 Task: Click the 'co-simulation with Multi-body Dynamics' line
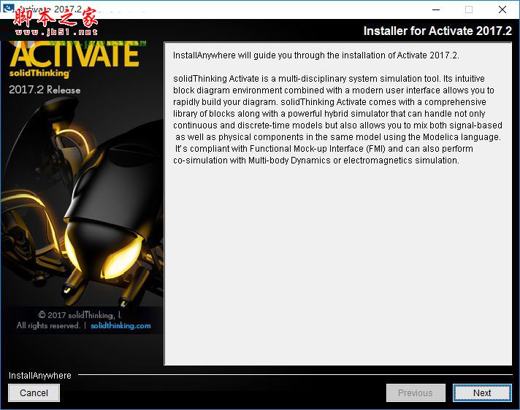point(316,160)
